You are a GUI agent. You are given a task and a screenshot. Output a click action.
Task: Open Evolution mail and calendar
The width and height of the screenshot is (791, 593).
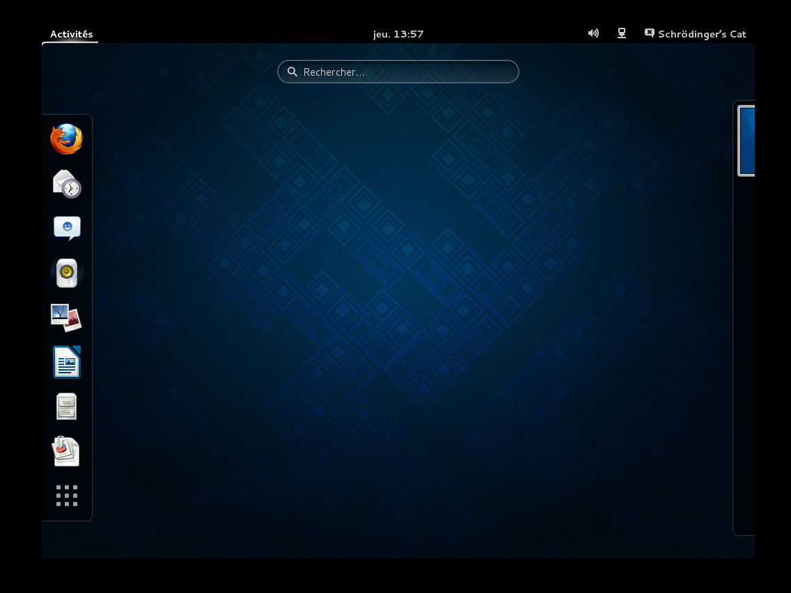tap(67, 184)
